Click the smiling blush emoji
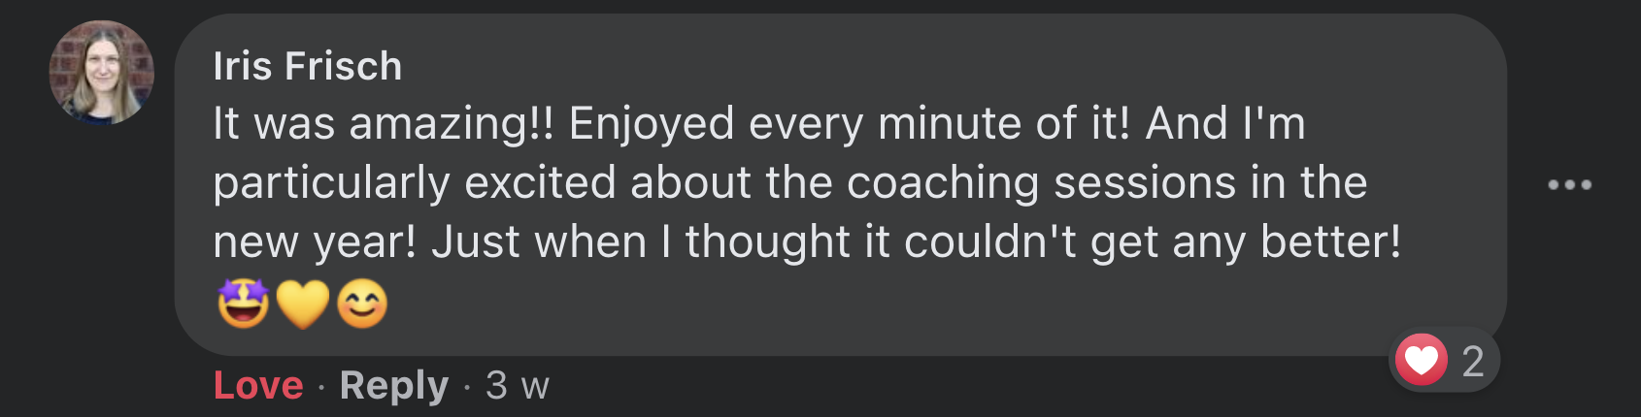 362,304
